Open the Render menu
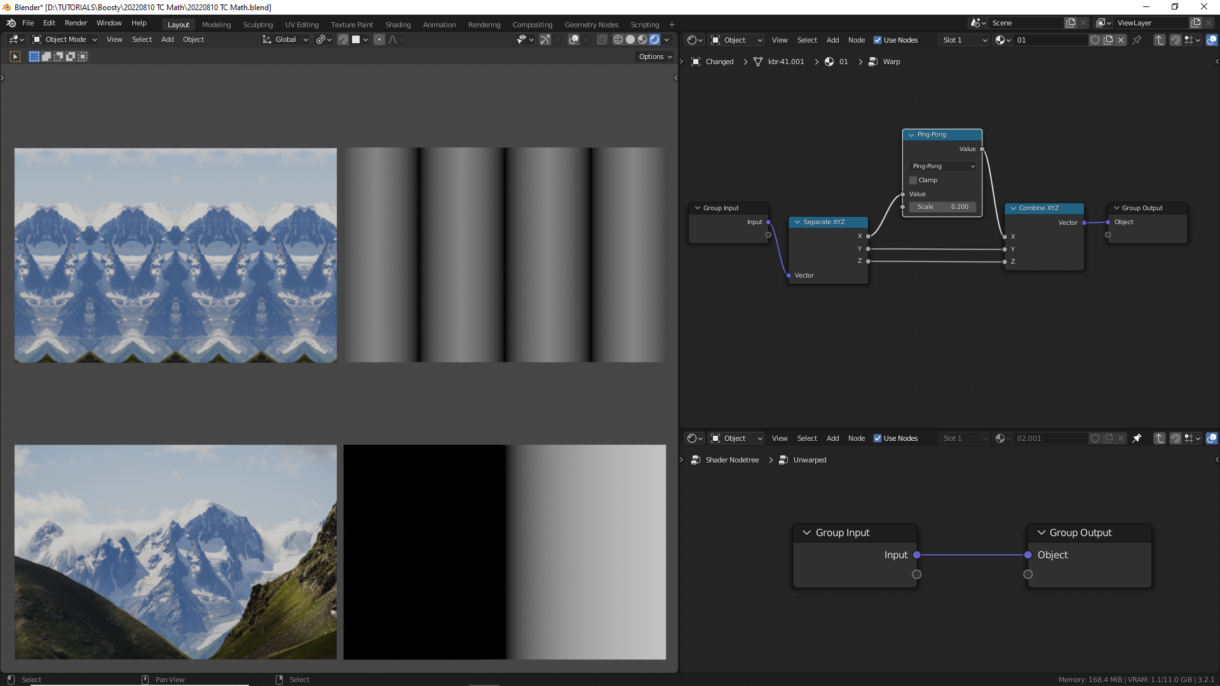The image size is (1220, 686). tap(76, 23)
